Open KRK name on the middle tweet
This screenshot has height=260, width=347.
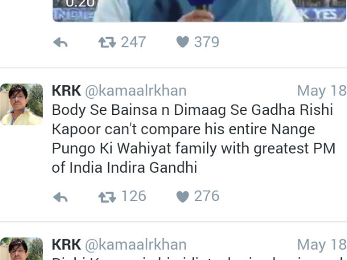[x=67, y=91]
